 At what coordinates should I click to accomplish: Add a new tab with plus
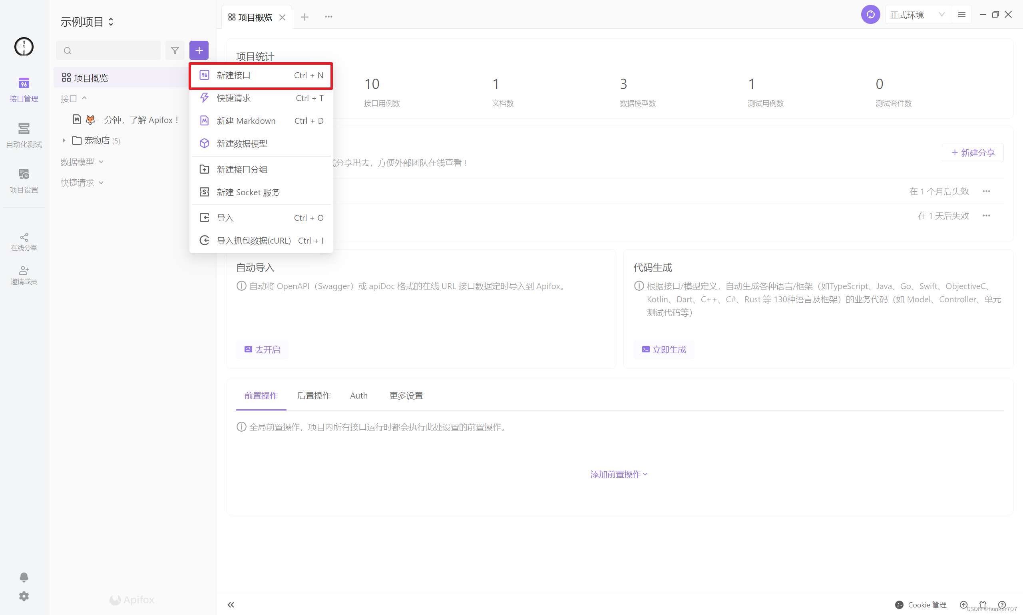[x=305, y=17]
